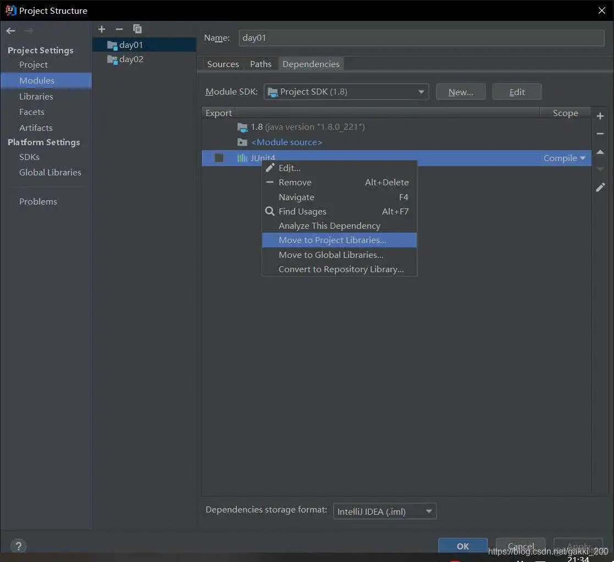Click the OK button
Image resolution: width=614 pixels, height=562 pixels.
click(462, 546)
